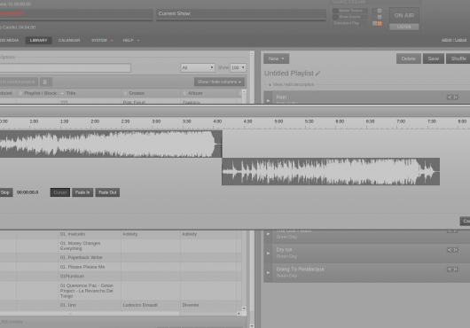Image resolution: width=470 pixels, height=328 pixels.
Task: Click the pencil icon beside Untitled Playlist
Action: pos(318,74)
